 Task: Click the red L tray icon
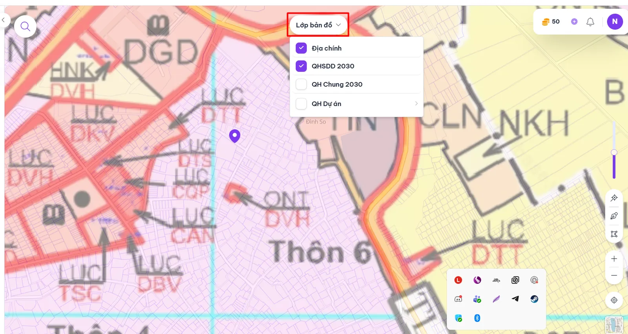pyautogui.click(x=458, y=280)
